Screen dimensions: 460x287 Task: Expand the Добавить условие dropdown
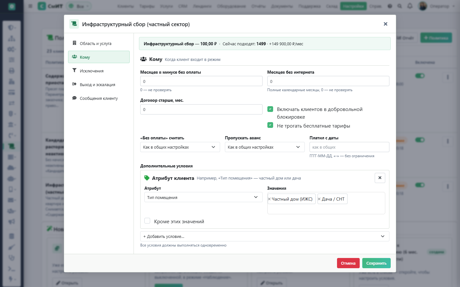265,236
